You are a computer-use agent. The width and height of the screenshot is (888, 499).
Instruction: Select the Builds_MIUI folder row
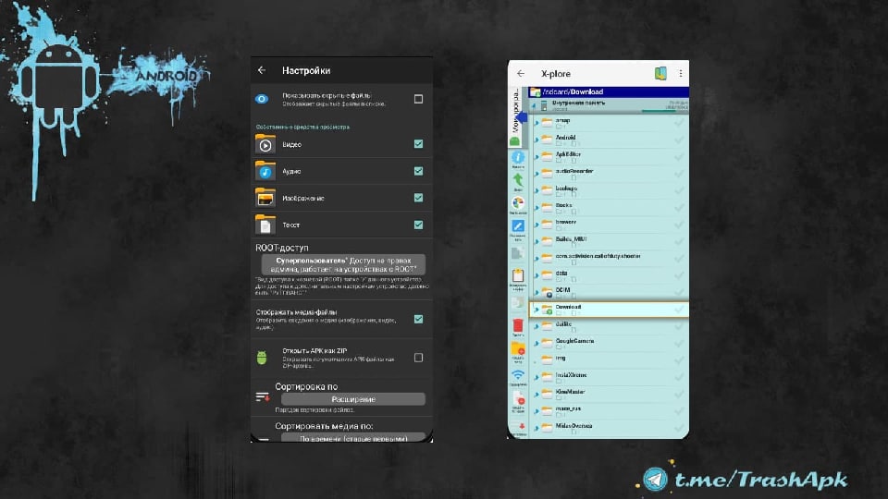click(609, 241)
